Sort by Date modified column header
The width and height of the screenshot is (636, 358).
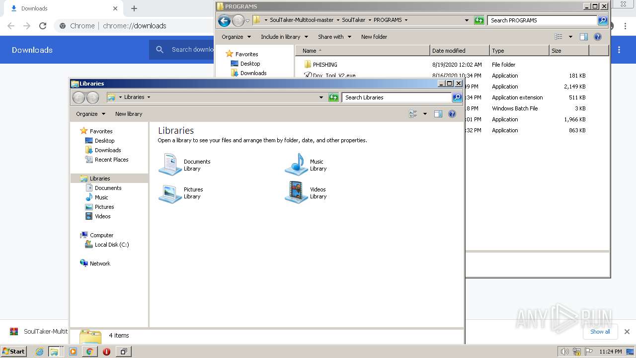[460, 51]
